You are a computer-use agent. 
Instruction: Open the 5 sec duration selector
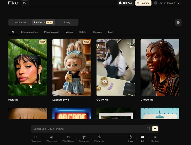(130, 139)
